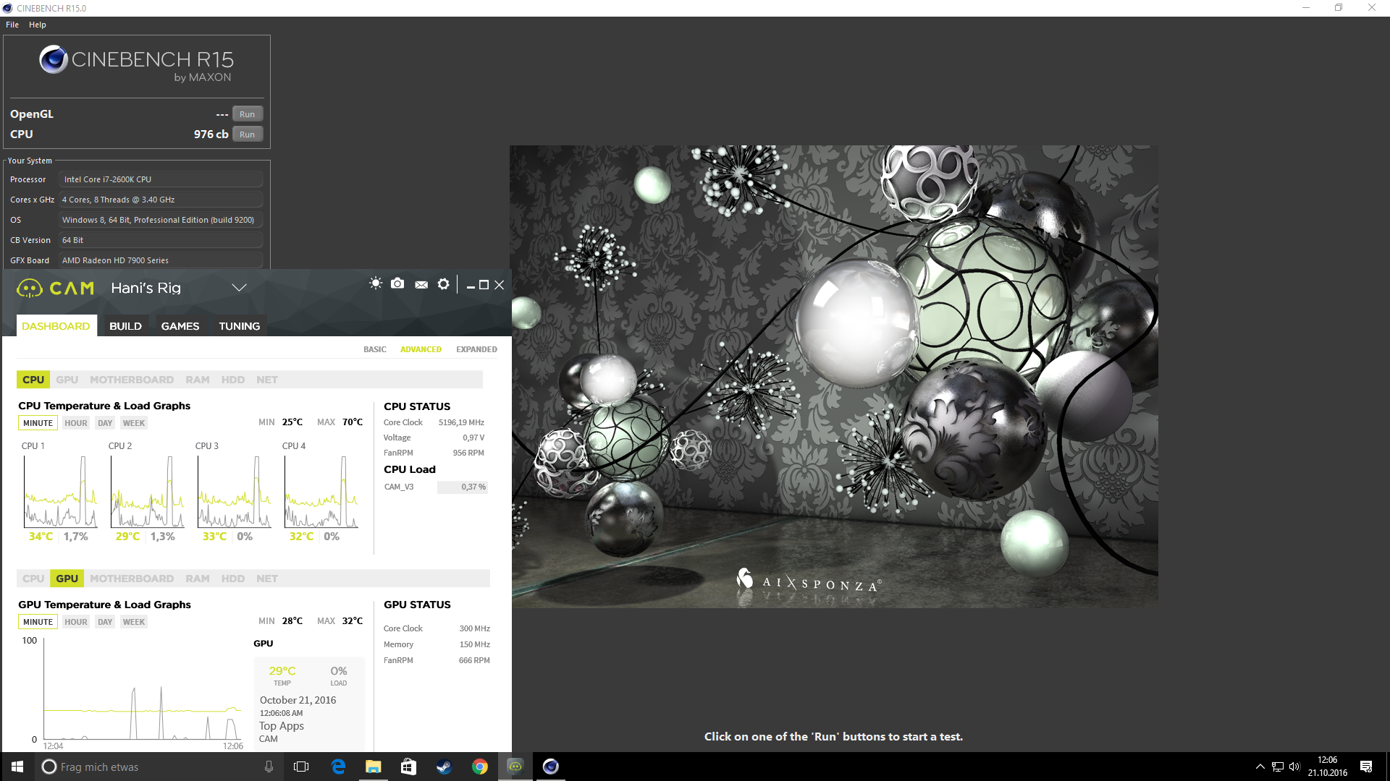Click the Cortana search box

tap(145, 767)
